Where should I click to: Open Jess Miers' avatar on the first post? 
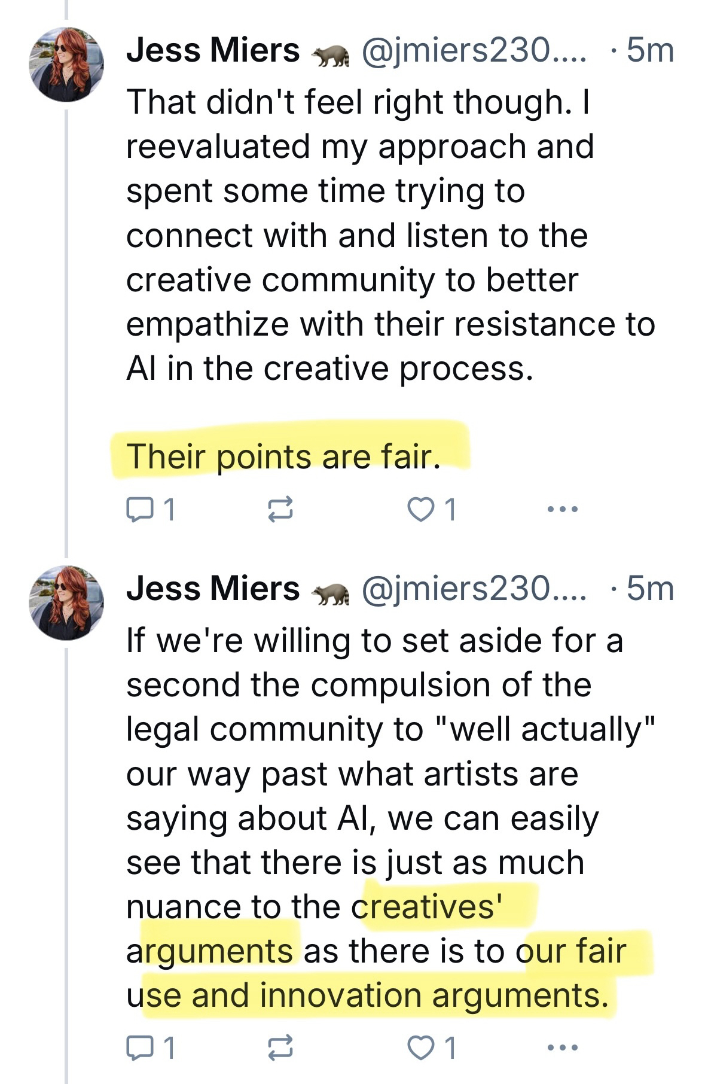[66, 64]
